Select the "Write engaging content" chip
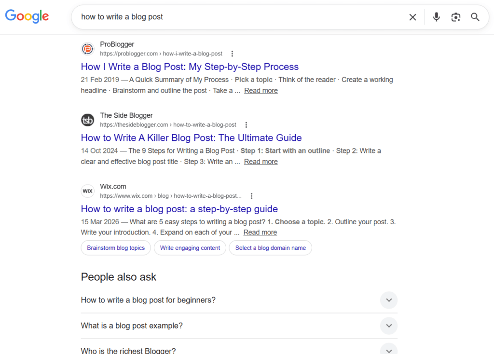The height and width of the screenshot is (354, 494). click(190, 247)
